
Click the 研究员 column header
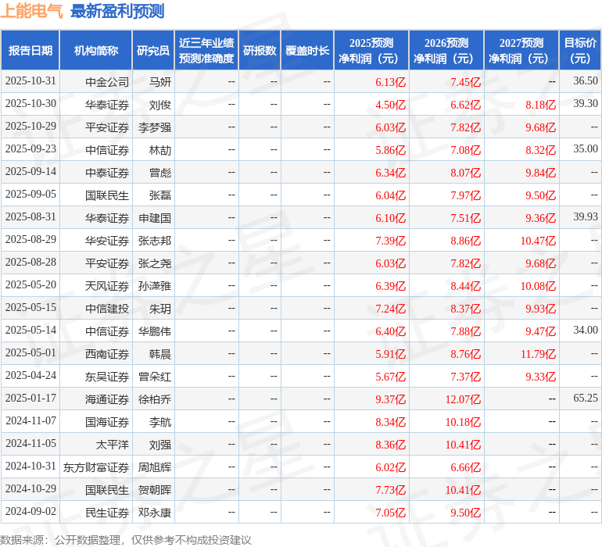[x=153, y=51]
